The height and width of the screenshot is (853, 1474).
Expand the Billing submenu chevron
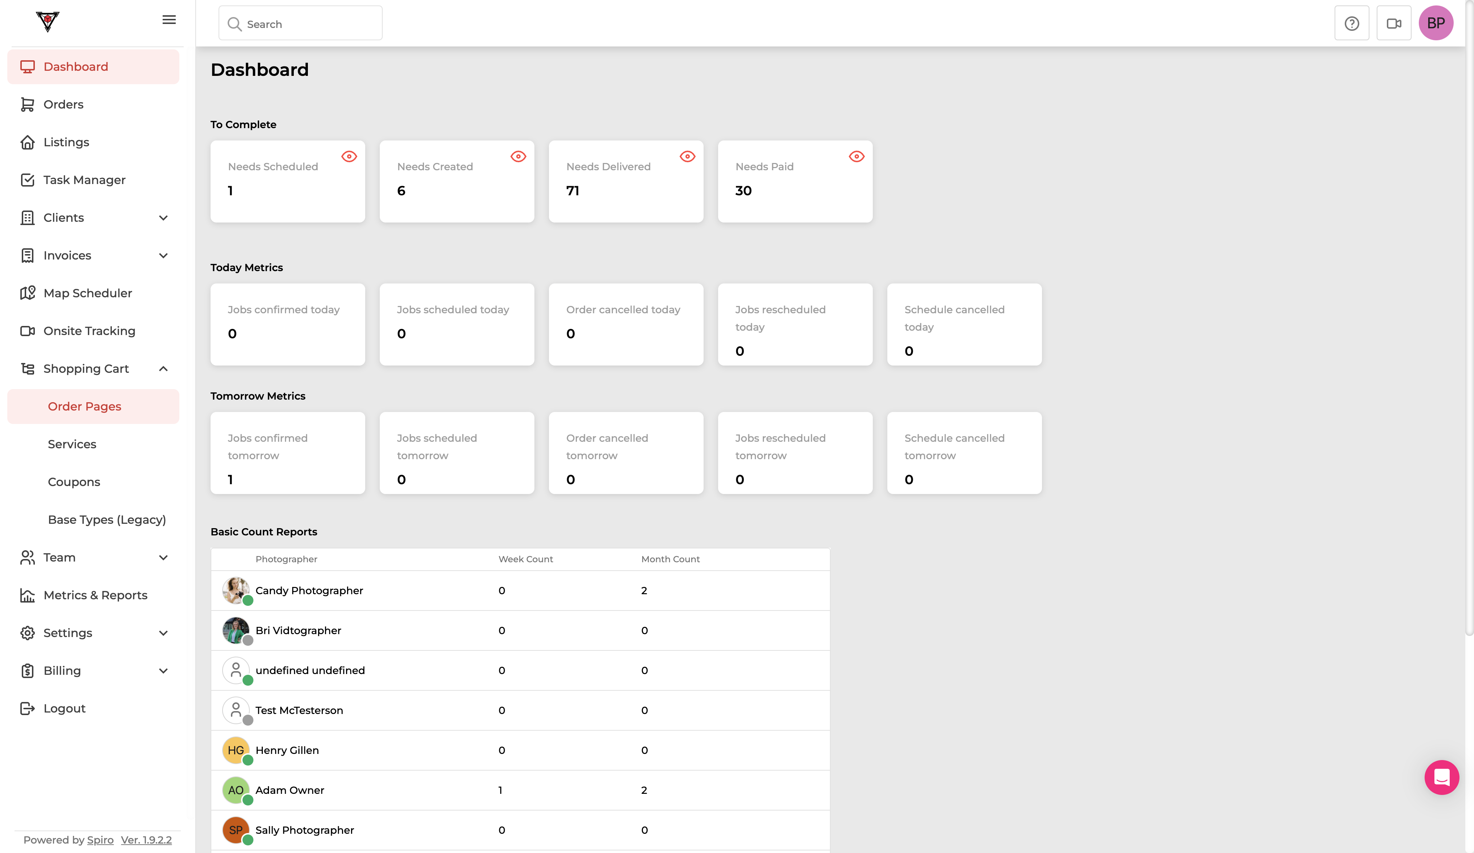click(x=164, y=670)
